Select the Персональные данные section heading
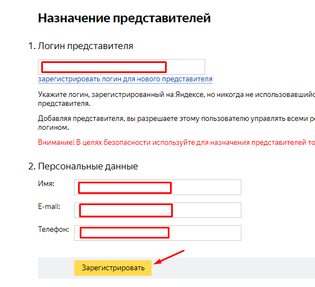 point(83,166)
